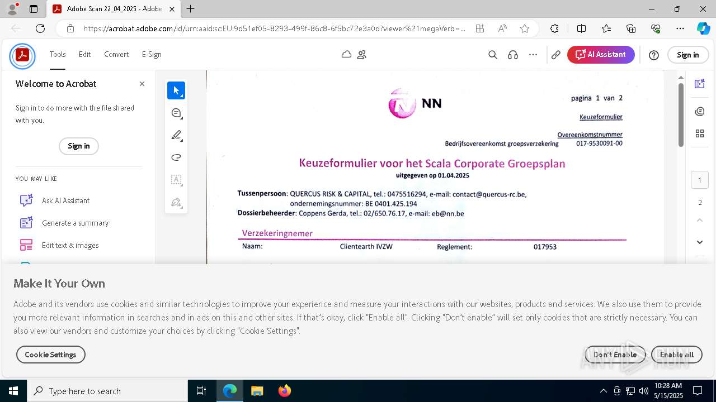The image size is (716, 402).
Task: Open Windows Task View
Action: (x=201, y=391)
